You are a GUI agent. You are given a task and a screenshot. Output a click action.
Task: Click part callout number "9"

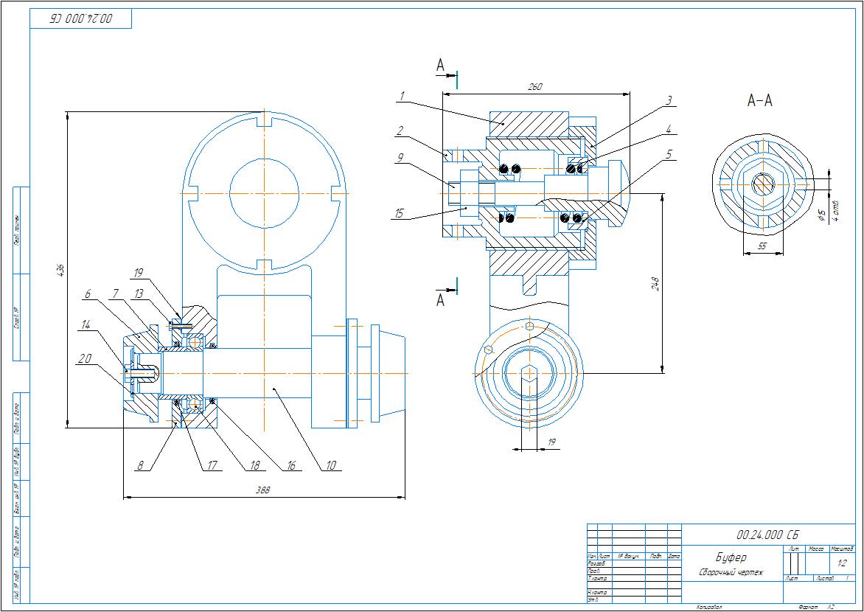400,157
